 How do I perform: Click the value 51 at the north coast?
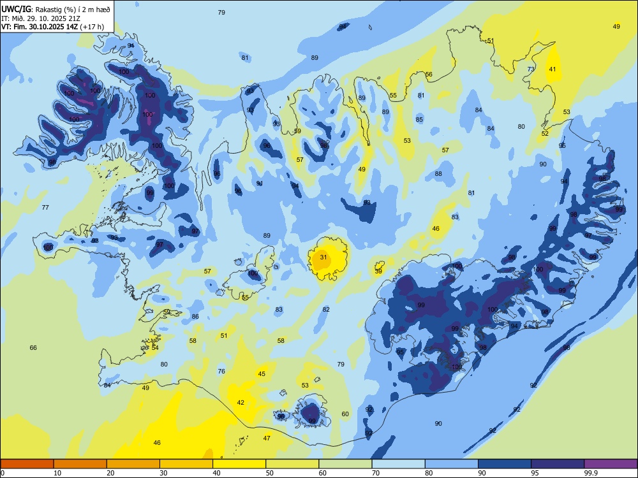pyautogui.click(x=491, y=41)
